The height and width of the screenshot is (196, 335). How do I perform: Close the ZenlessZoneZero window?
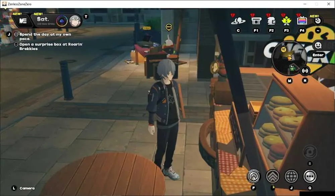(329, 4)
